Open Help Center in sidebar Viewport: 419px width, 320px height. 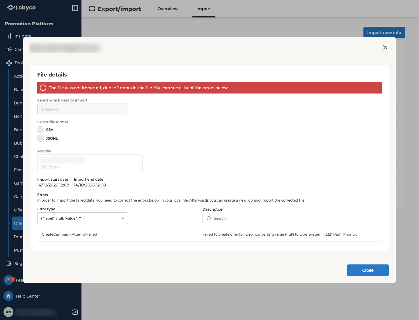tap(28, 296)
